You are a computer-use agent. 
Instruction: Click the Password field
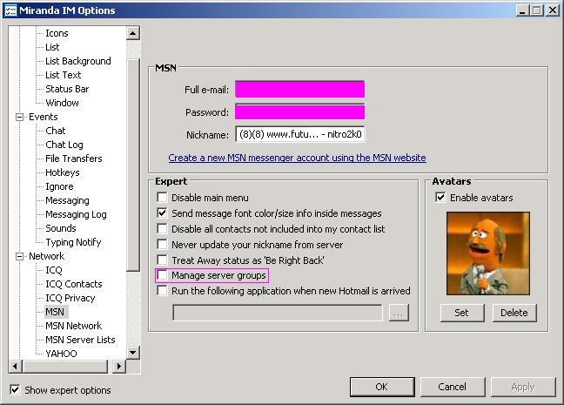(300, 111)
